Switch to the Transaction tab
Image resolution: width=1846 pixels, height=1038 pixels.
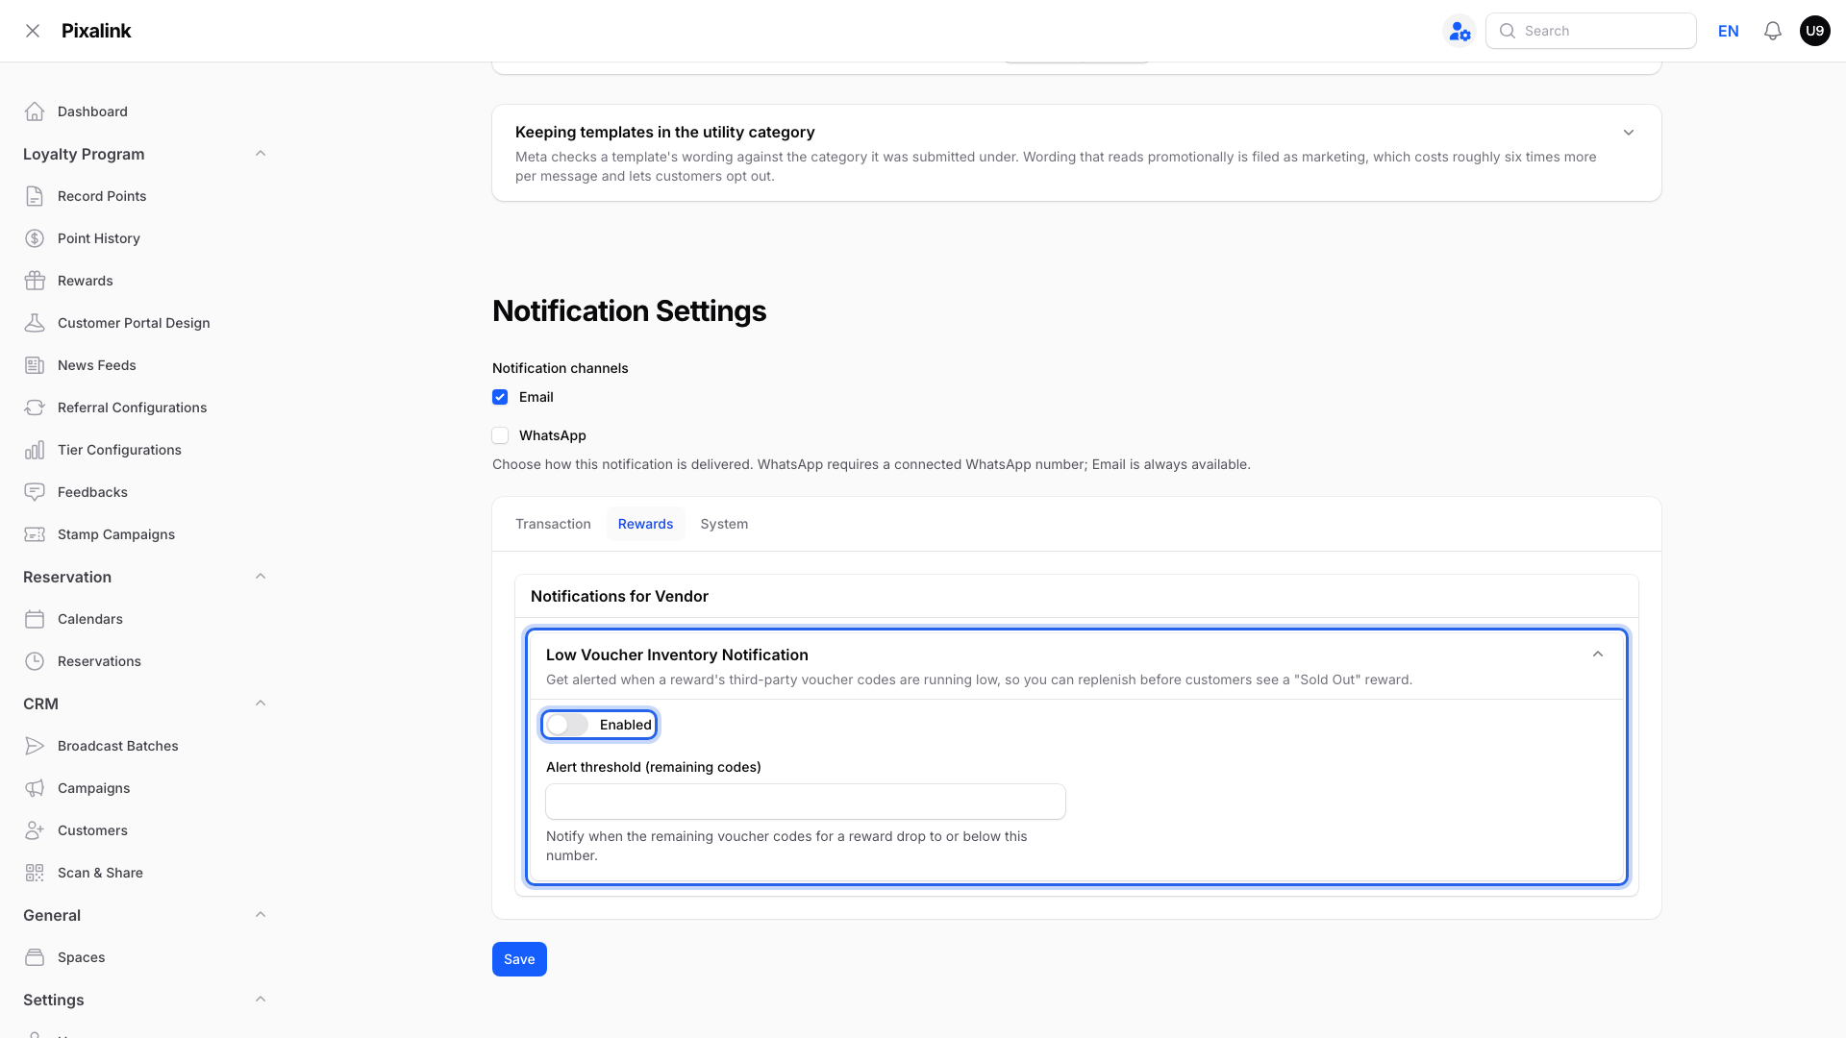click(x=553, y=524)
